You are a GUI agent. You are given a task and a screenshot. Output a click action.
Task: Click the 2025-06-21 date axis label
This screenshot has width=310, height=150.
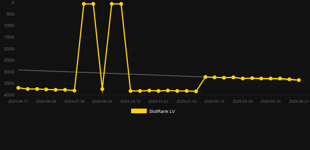pos(299,102)
